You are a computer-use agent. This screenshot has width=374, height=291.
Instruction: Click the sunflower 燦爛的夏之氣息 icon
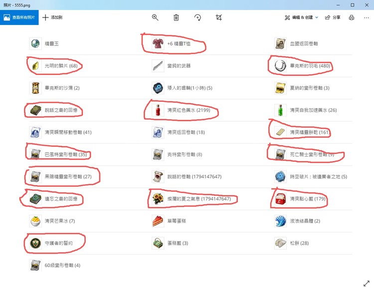pyautogui.click(x=158, y=199)
